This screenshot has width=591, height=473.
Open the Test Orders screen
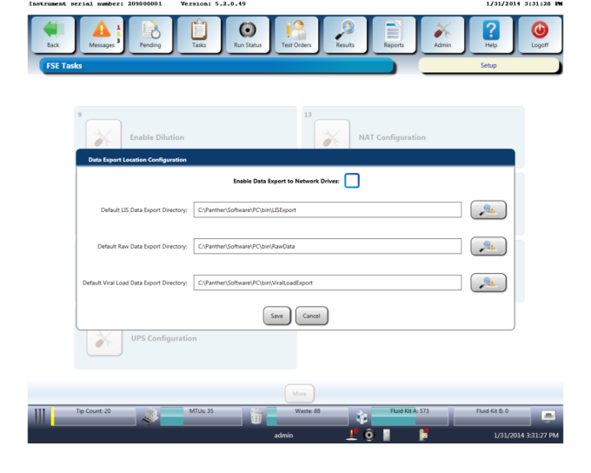pos(296,33)
